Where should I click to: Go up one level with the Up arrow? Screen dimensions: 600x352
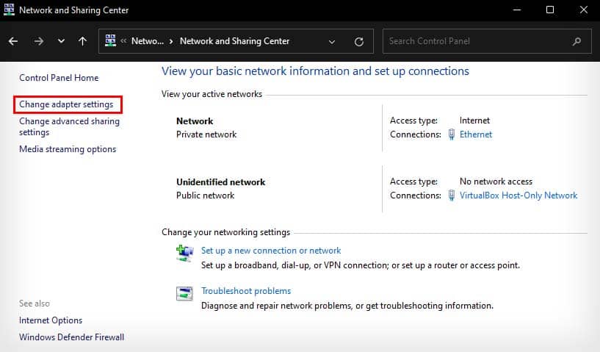pos(83,41)
